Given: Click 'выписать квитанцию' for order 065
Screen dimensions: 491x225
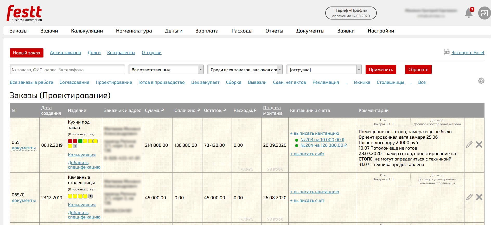Looking at the screenshot, I should [x=315, y=133].
